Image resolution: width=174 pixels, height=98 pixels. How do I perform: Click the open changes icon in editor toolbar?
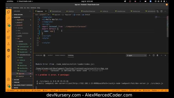tap(157, 11)
